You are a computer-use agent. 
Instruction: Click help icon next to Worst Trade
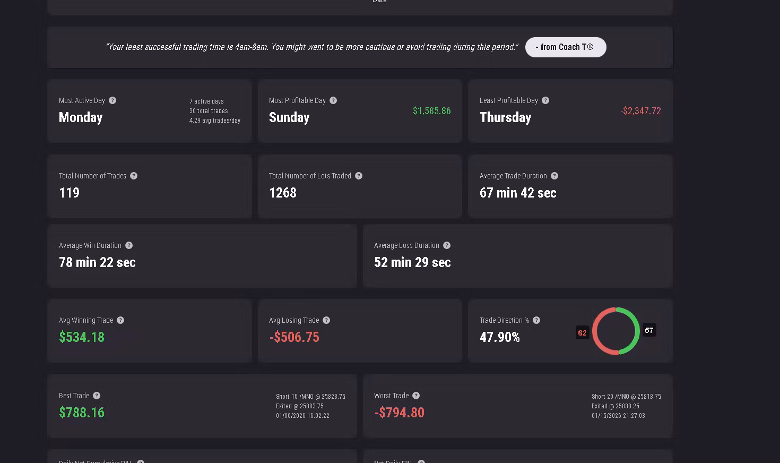[416, 396]
